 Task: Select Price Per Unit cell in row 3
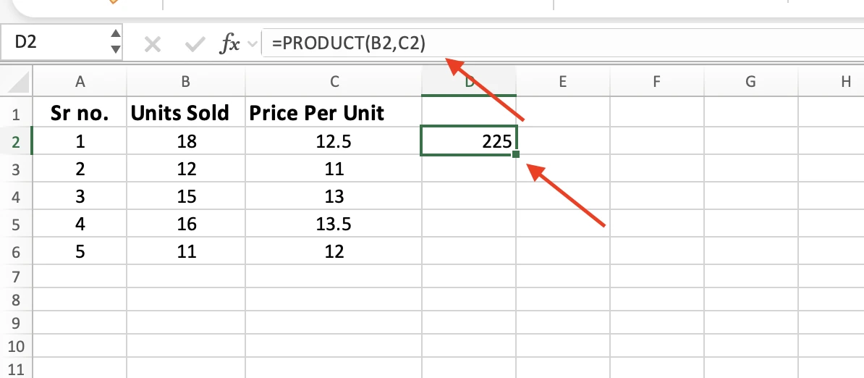coord(334,169)
